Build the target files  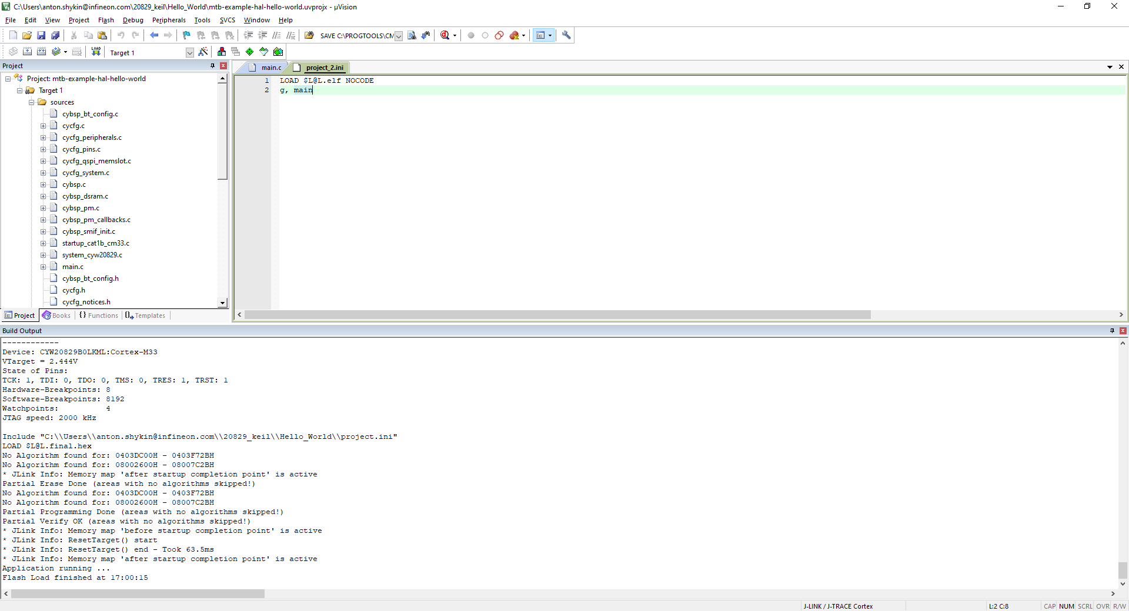pos(27,52)
